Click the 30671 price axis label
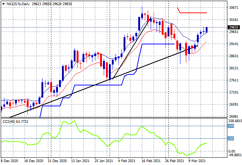This screenshot has width=242, height=165. tap(234, 7)
